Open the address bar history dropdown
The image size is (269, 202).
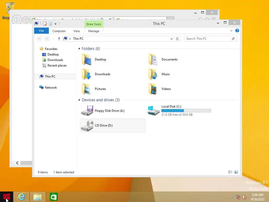point(172,39)
